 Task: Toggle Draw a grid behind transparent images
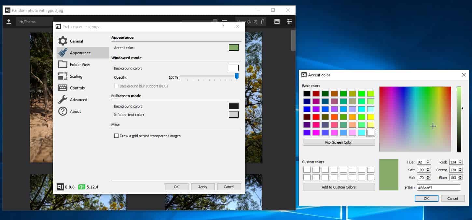116,136
